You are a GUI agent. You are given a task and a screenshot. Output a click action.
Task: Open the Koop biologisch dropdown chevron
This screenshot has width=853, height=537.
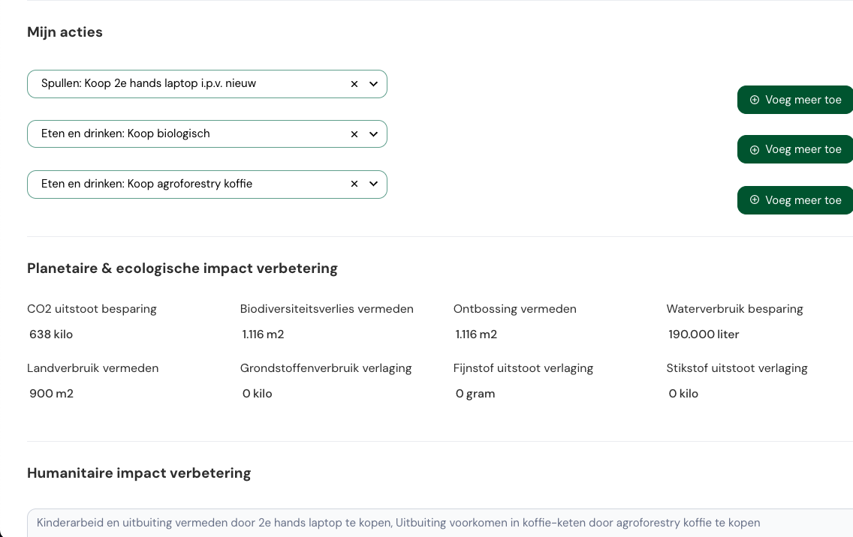pyautogui.click(x=373, y=134)
